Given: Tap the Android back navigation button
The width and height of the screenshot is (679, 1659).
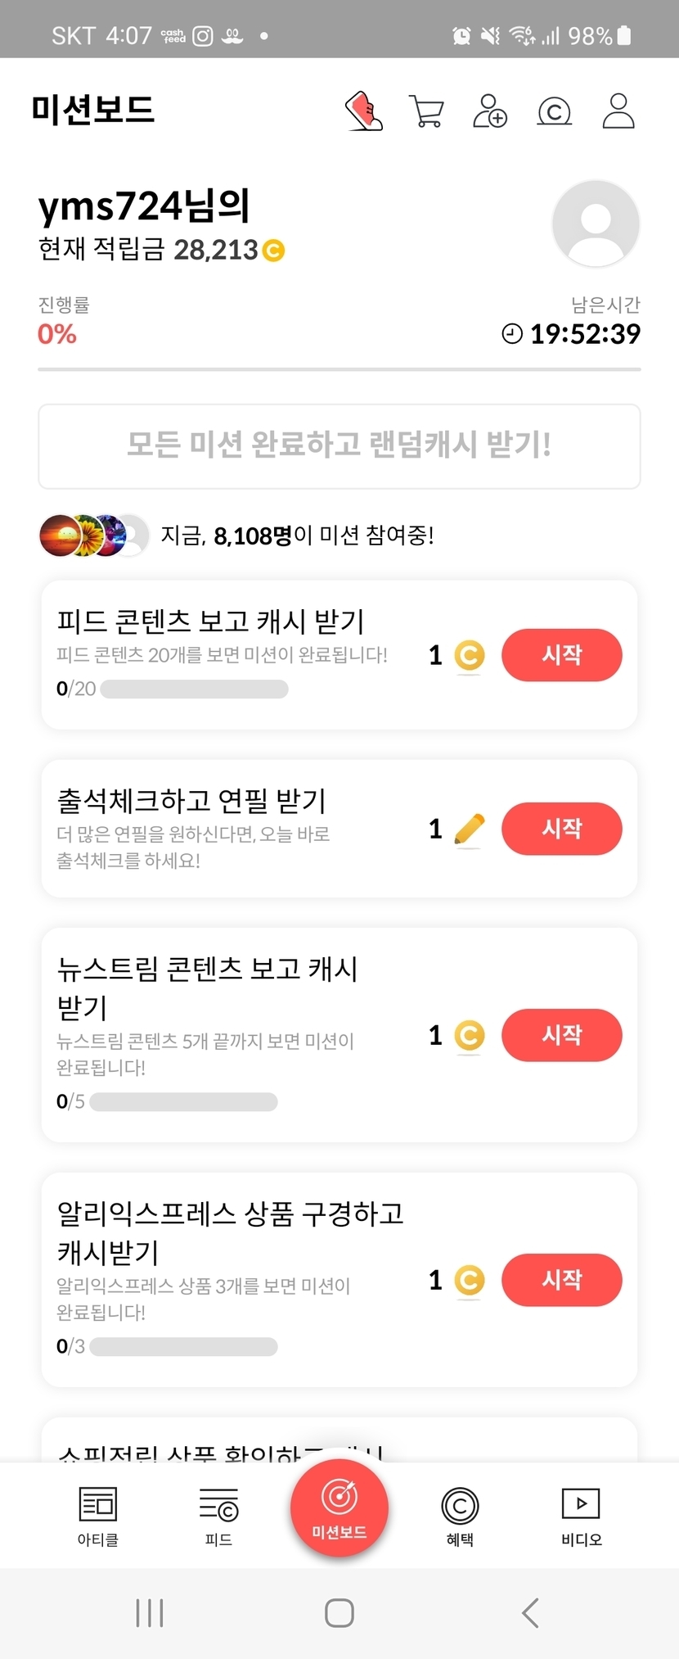Looking at the screenshot, I should tap(530, 1613).
